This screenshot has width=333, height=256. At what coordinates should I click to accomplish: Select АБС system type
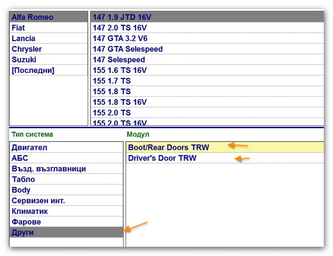pyautogui.click(x=20, y=158)
